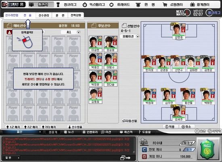Click the 팀정보 team info button
The image size is (222, 162).
pyautogui.click(x=188, y=143)
